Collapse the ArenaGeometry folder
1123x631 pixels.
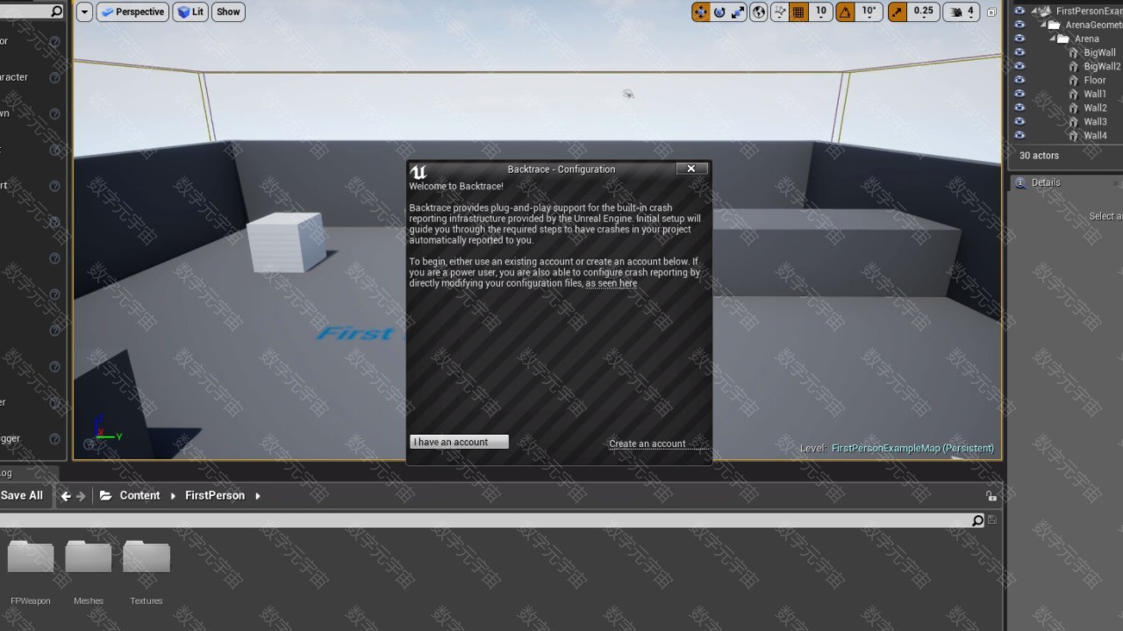(x=1044, y=25)
